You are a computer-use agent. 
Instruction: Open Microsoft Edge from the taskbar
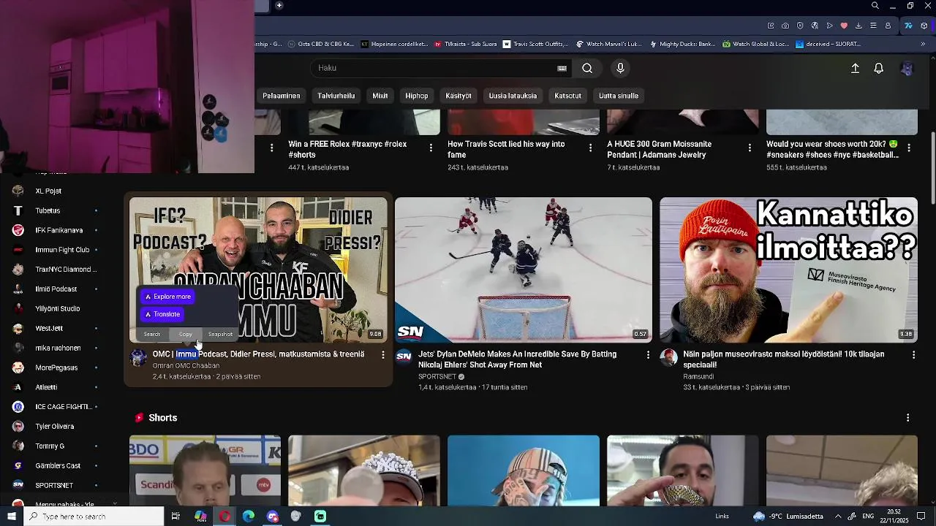(249, 517)
